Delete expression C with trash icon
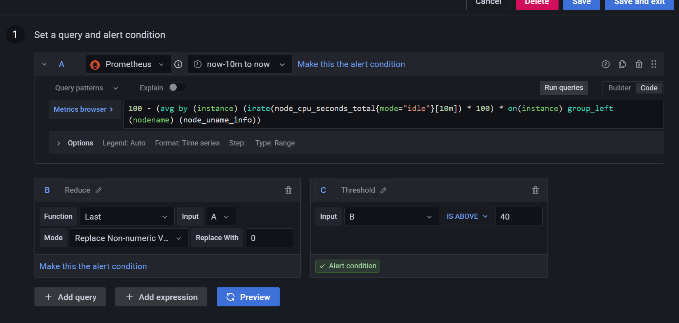Image resolution: width=679 pixels, height=323 pixels. coord(536,190)
